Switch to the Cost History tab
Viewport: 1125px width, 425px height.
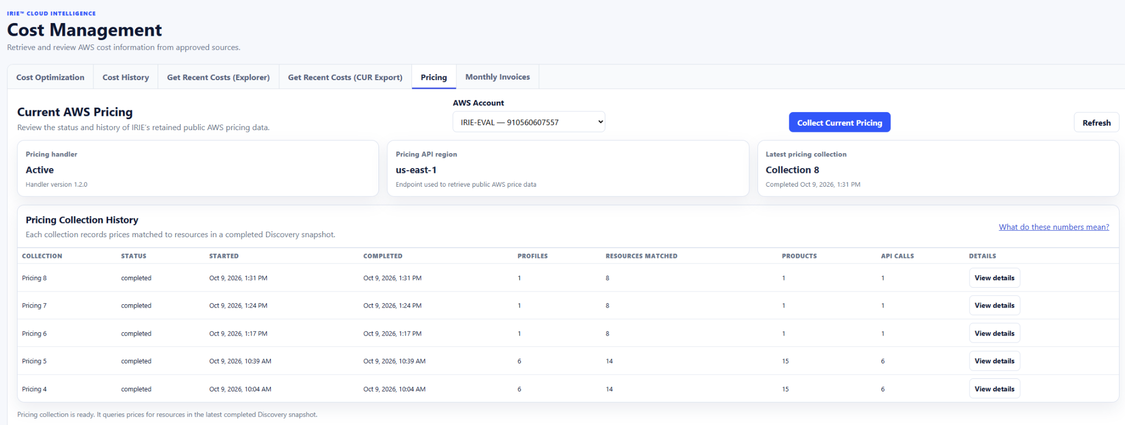(126, 77)
